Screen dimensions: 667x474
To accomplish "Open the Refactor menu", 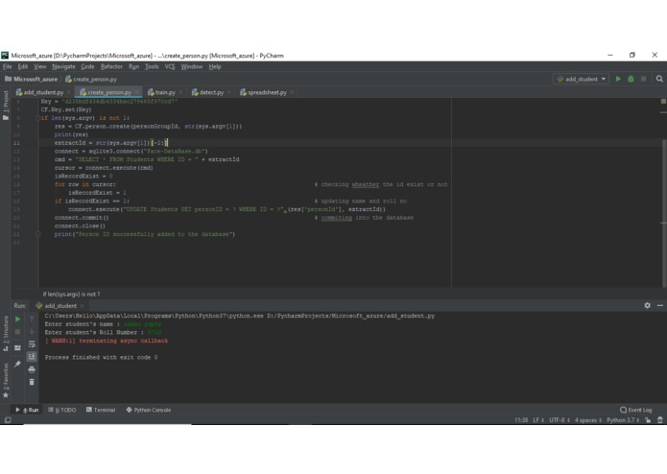I will point(111,67).
